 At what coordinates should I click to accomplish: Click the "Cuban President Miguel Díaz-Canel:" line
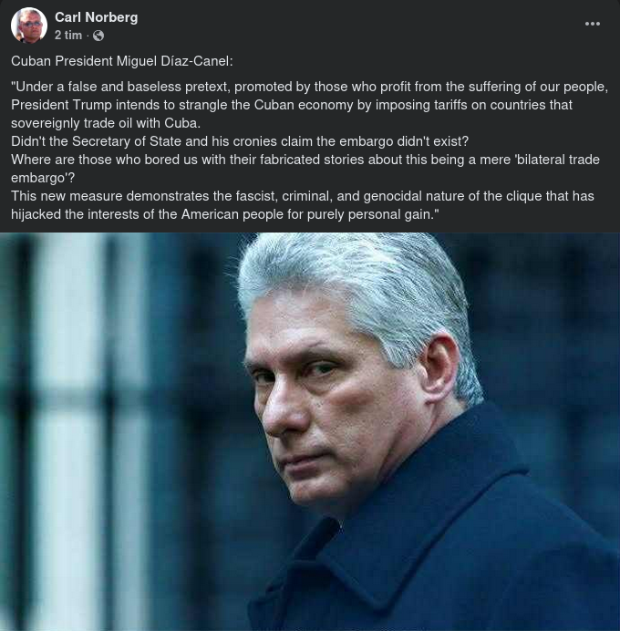point(122,61)
